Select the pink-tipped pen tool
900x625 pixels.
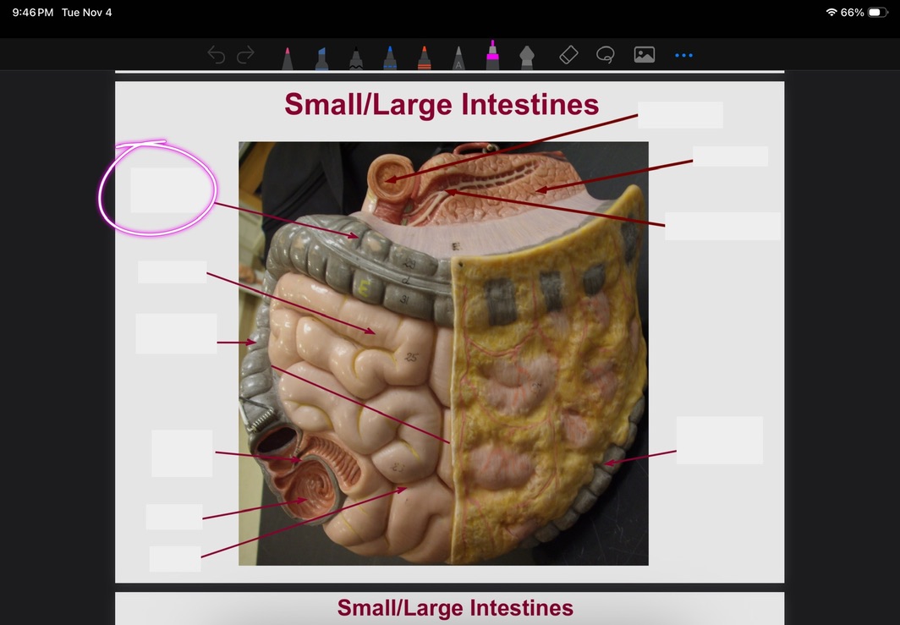point(288,58)
